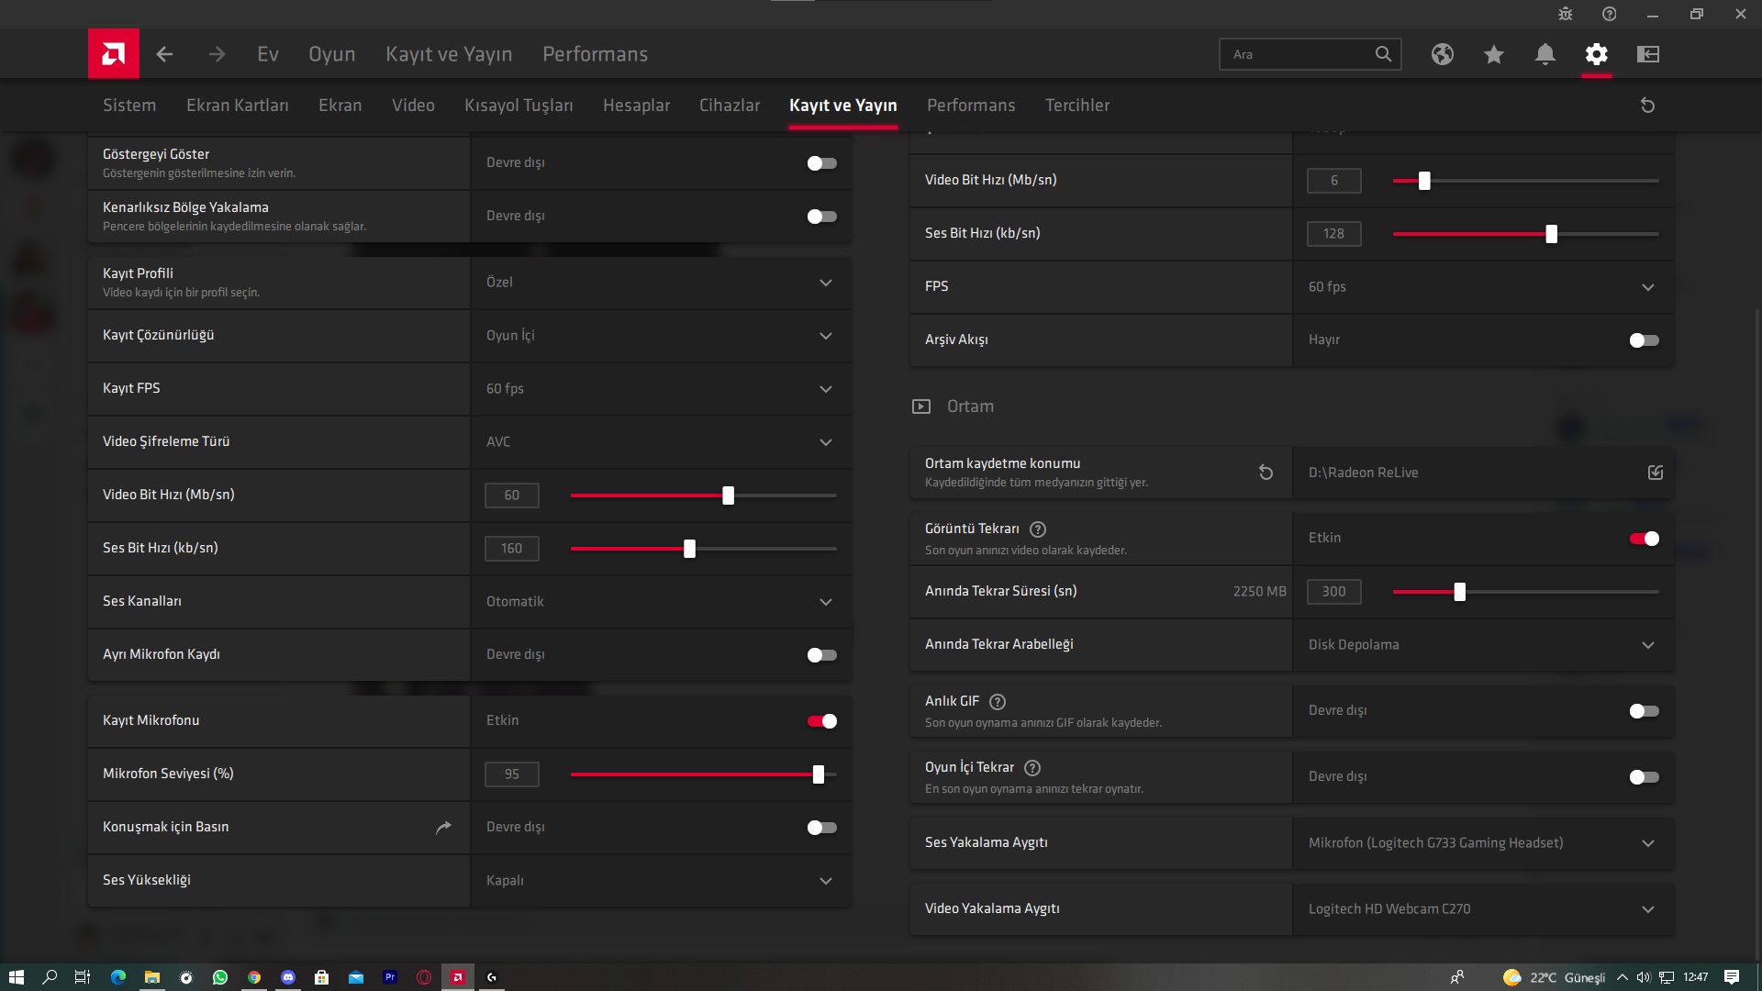Open the Kısayol Tuşları tab
This screenshot has height=991, width=1762.
(x=519, y=106)
